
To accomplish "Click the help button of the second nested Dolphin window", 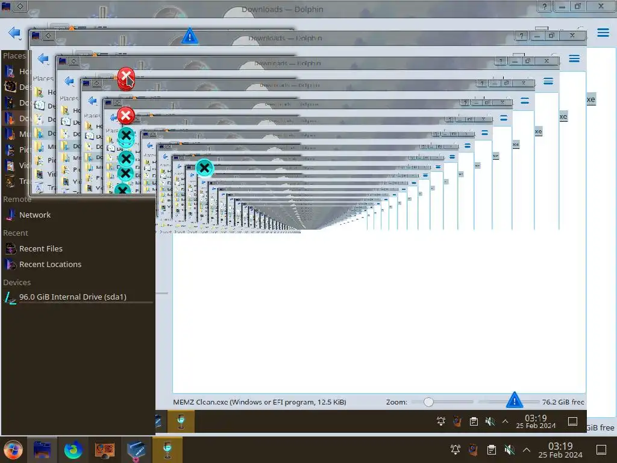I will coord(521,36).
